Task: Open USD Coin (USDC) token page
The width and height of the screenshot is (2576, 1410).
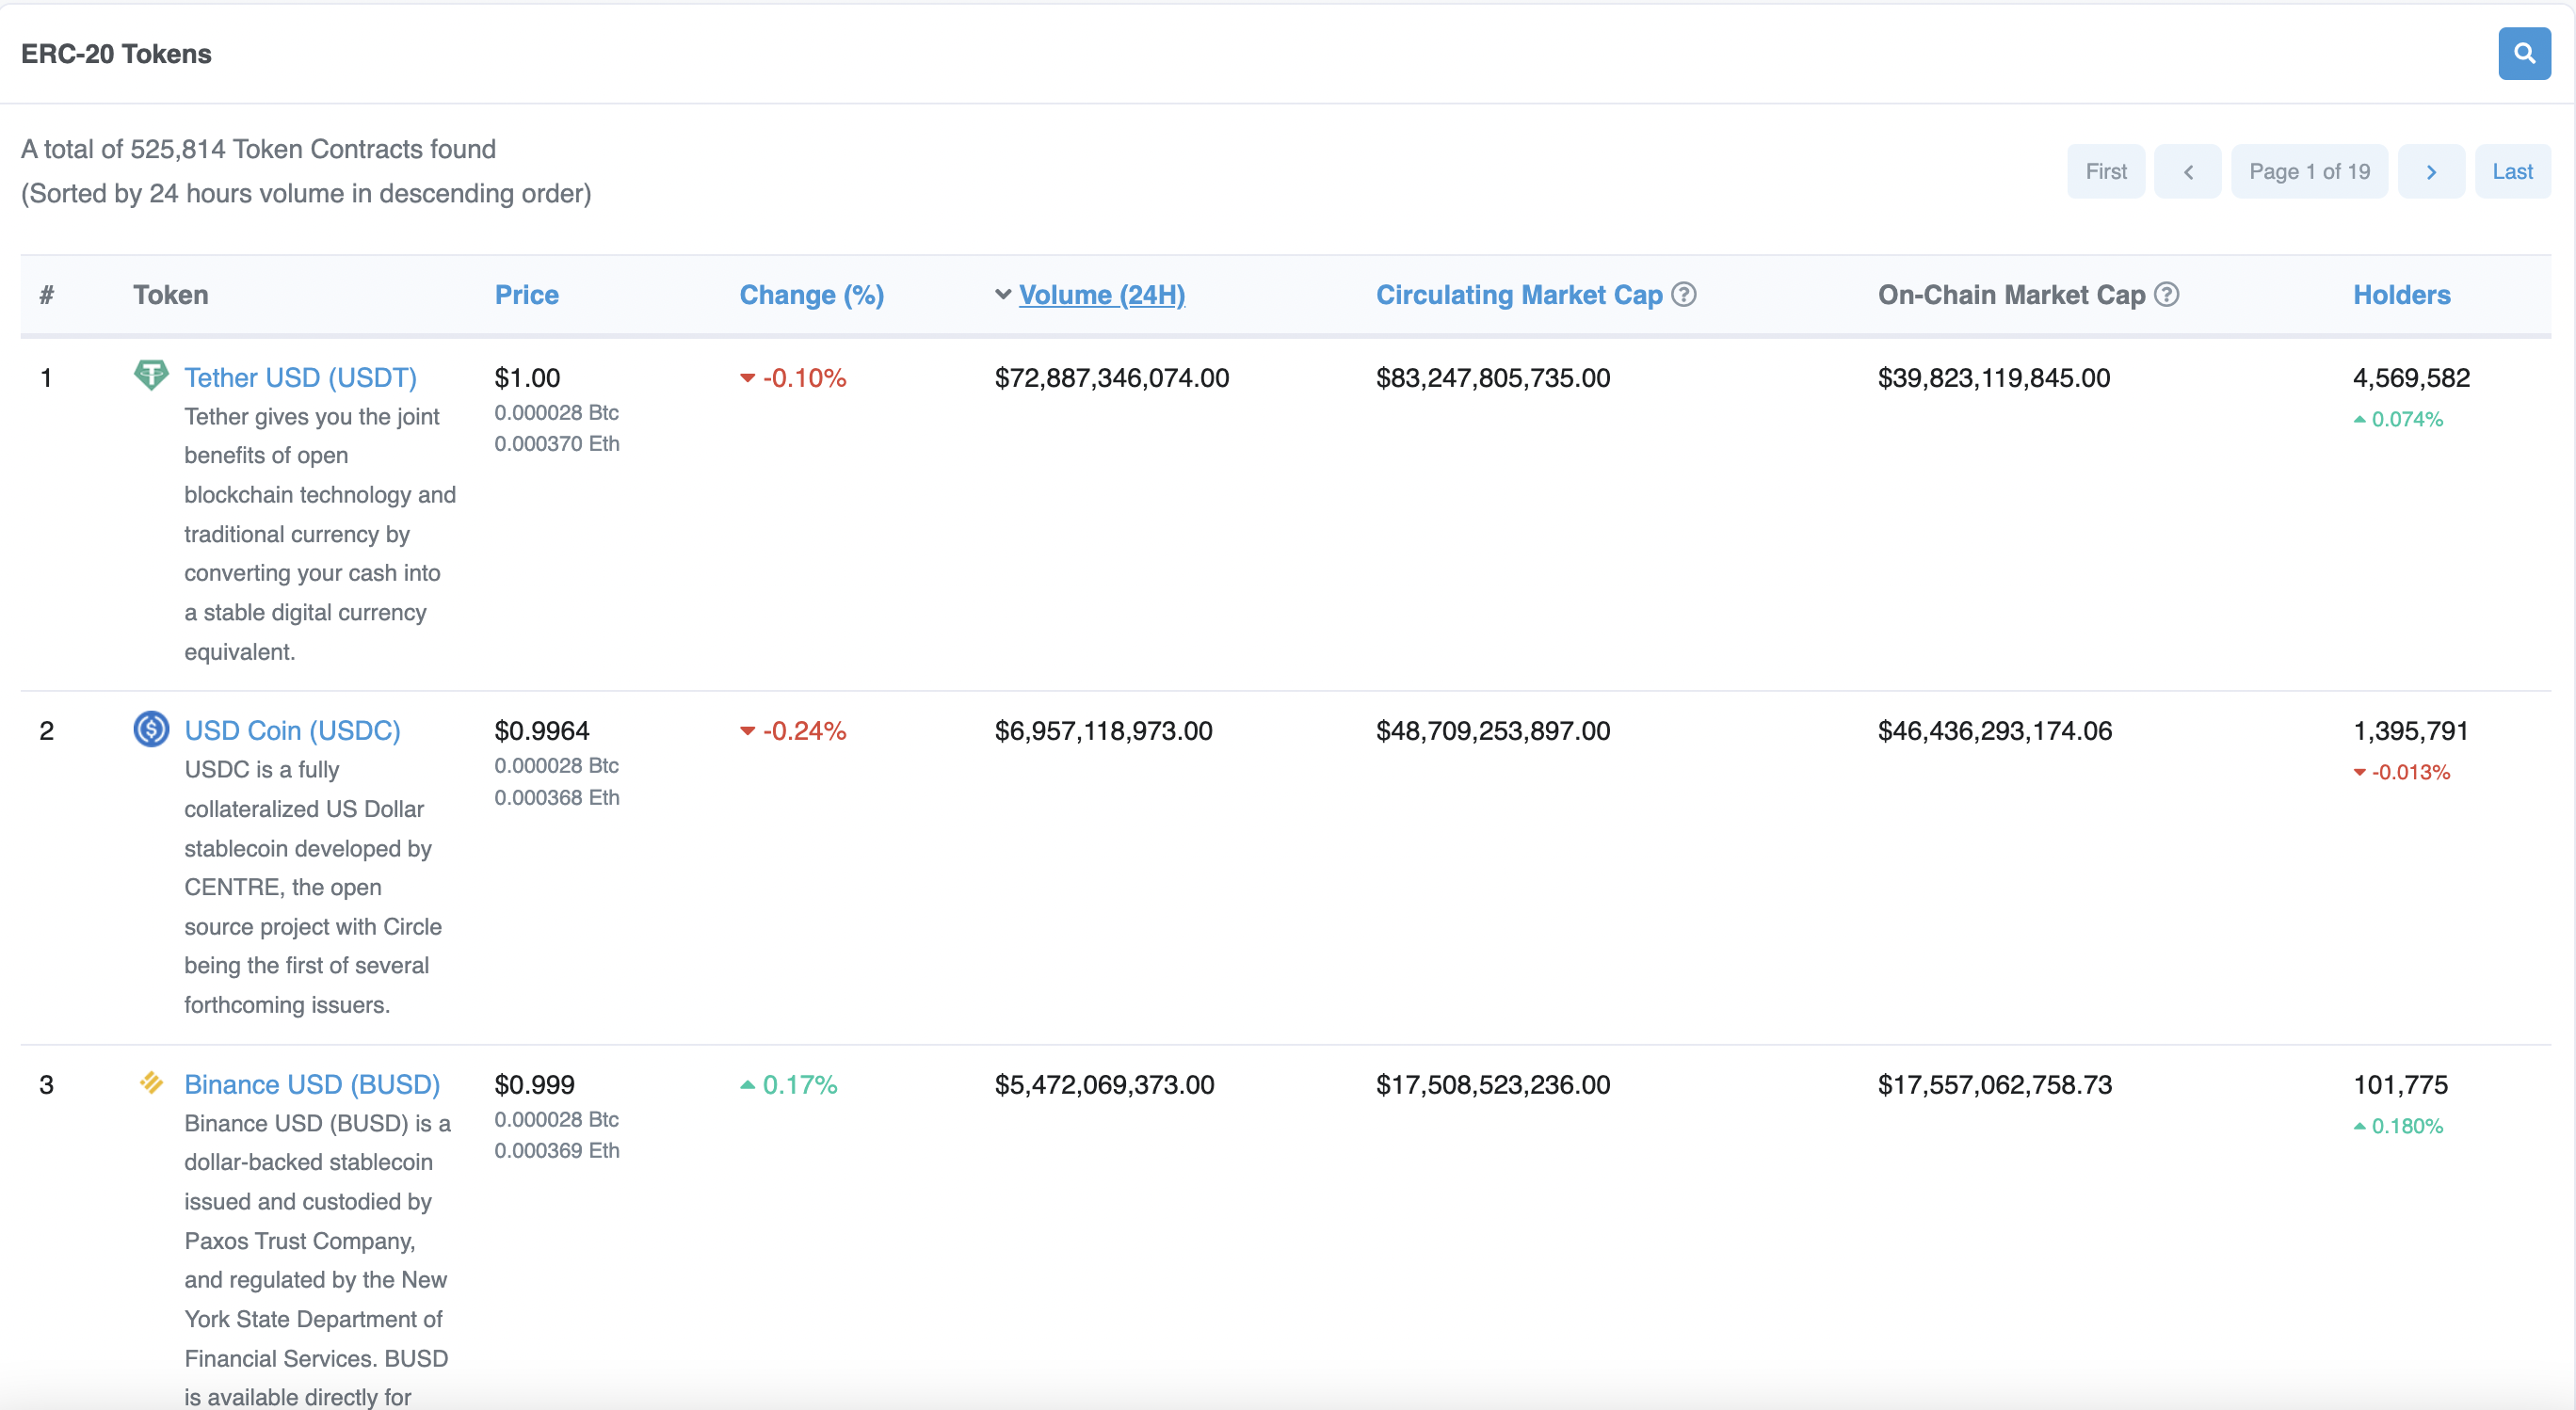Action: [292, 730]
